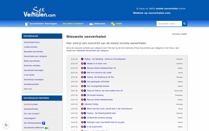Click the blue round icon for Een geslaagde sollicitatie
209x131 pixels.
point(85,82)
